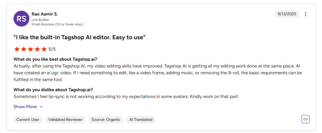This screenshot has width=322, height=133.
Task: Click the "What do you like best" heading
Action: point(55,59)
